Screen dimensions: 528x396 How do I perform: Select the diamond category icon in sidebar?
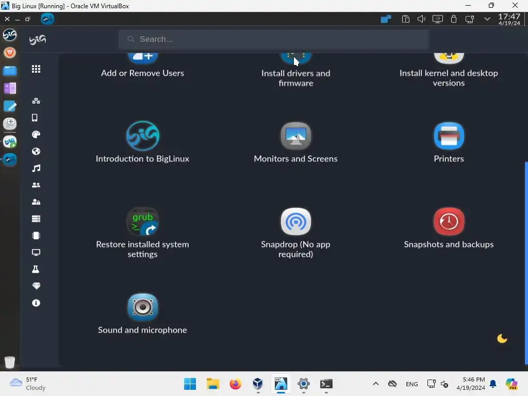pos(36,286)
